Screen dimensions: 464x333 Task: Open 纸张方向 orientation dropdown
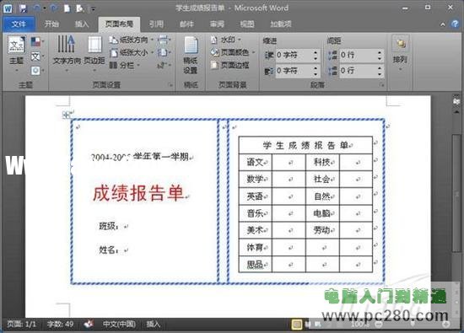click(132, 40)
